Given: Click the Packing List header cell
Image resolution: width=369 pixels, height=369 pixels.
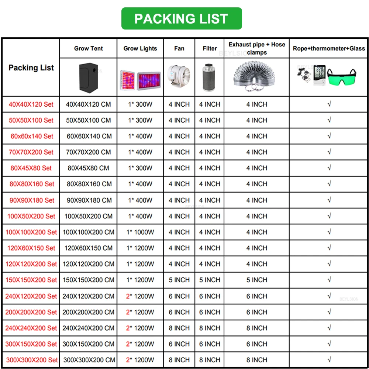Looking at the screenshot, I should tap(31, 68).
